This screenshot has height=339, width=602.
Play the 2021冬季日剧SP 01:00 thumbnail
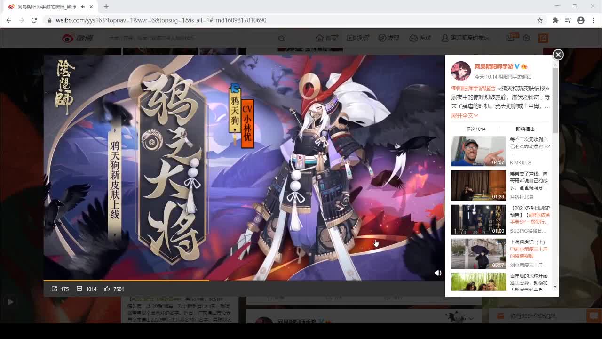478,219
